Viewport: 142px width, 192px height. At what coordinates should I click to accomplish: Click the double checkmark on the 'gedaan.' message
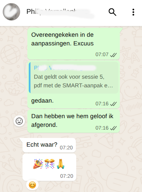[x=113, y=104]
